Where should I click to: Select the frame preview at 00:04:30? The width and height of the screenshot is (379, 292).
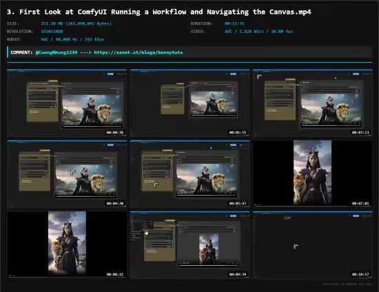pos(67,174)
